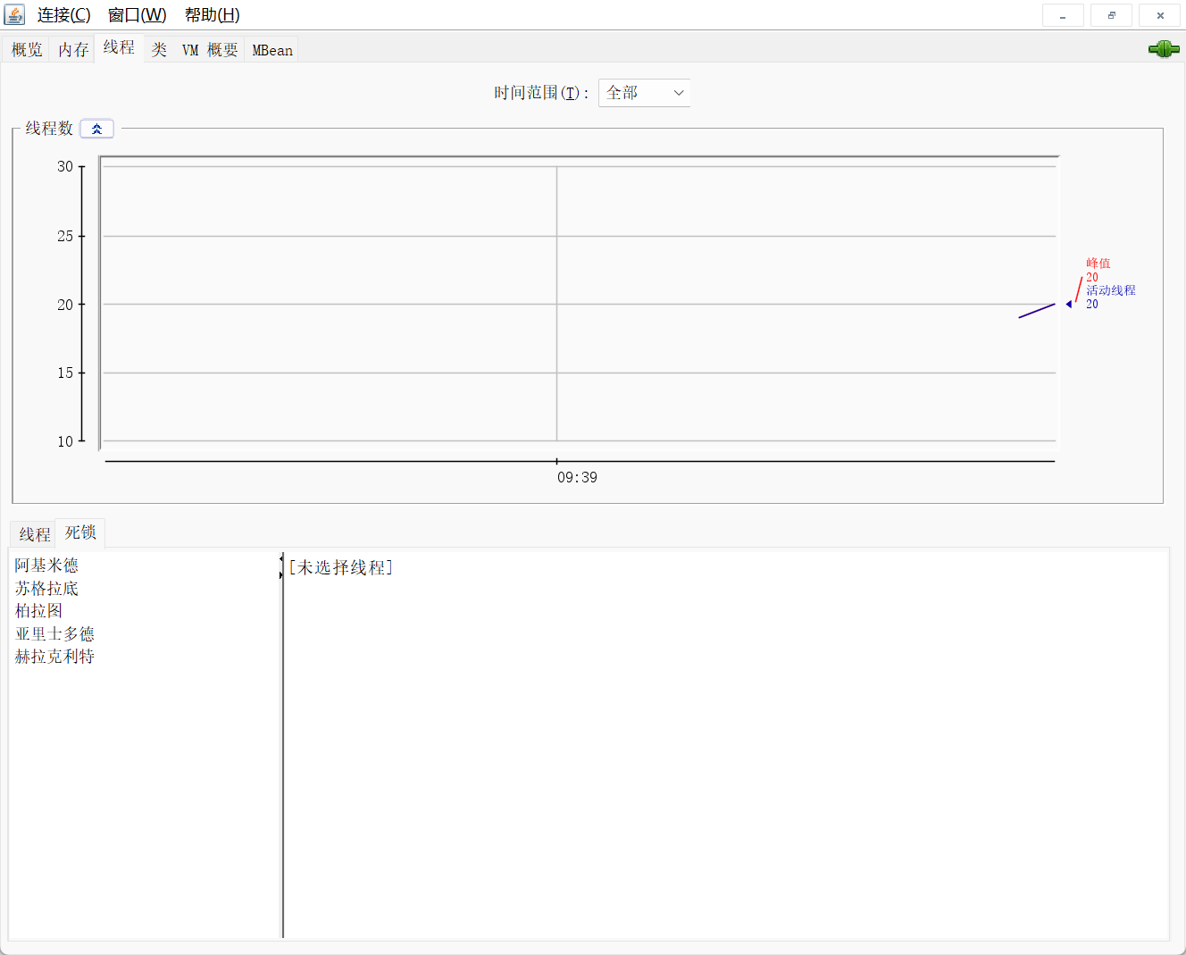This screenshot has height=955, width=1186.
Task: Select the MBean tab
Action: pos(272,50)
